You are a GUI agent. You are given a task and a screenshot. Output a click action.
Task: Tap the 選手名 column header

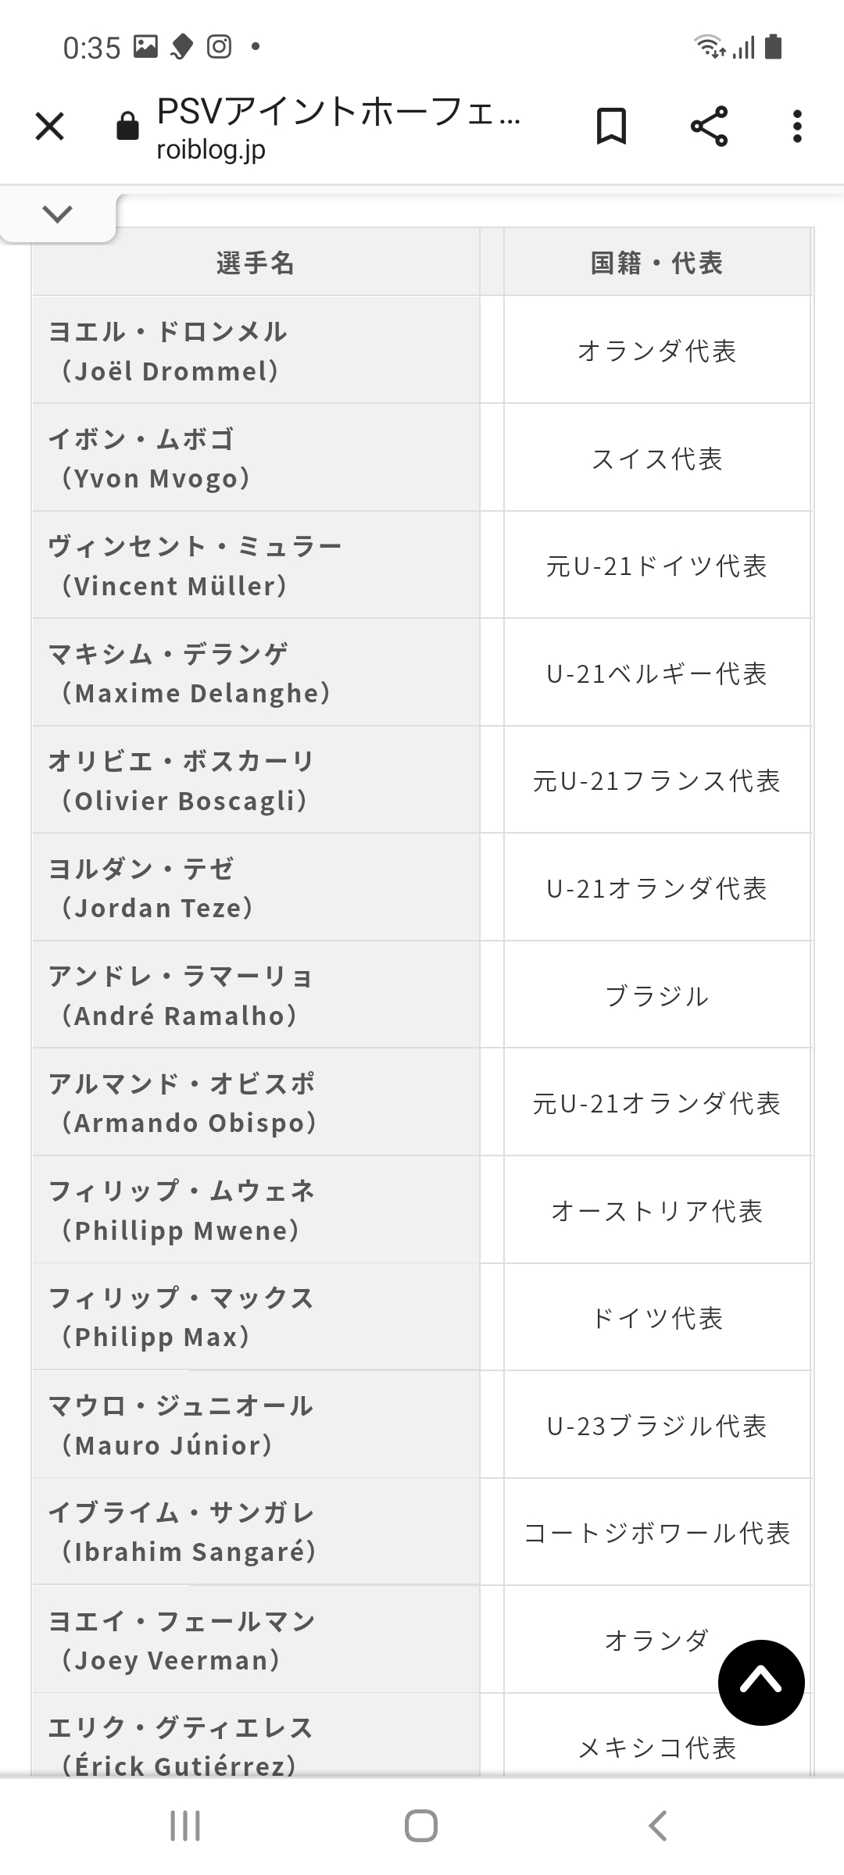point(256,262)
